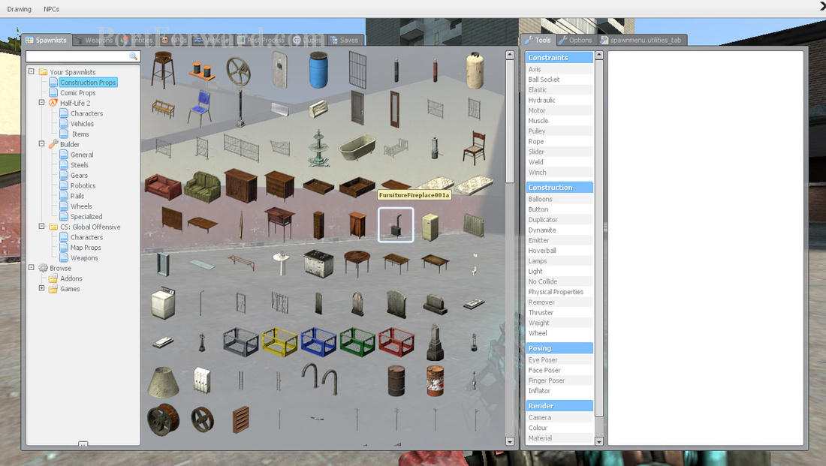Viewport: 826px width, 466px height.
Task: Spawn the rusty oil drum prop
Action: click(396, 380)
